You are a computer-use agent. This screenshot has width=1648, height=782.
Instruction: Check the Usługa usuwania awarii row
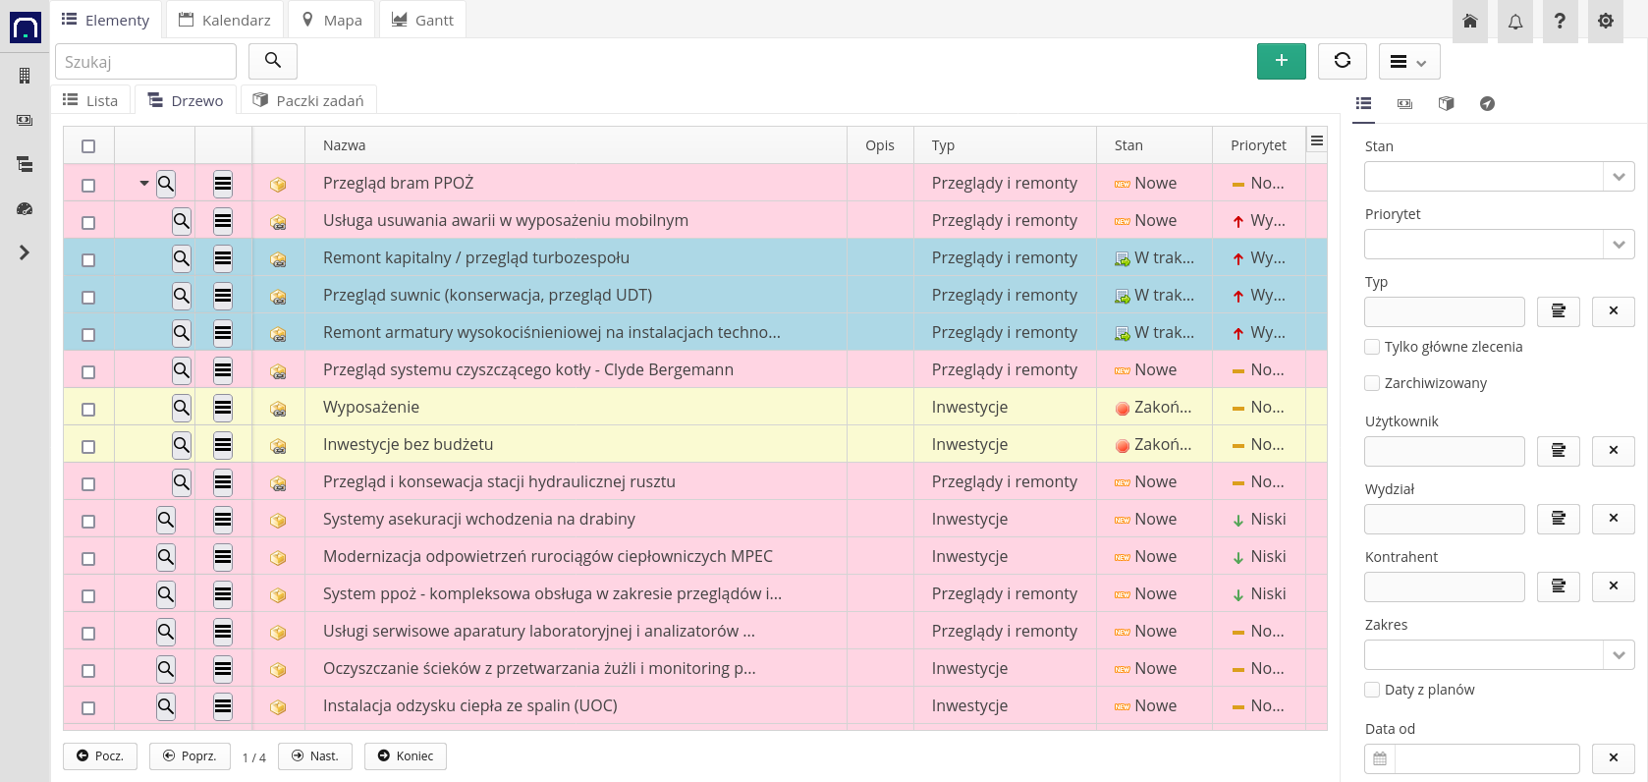[88, 222]
